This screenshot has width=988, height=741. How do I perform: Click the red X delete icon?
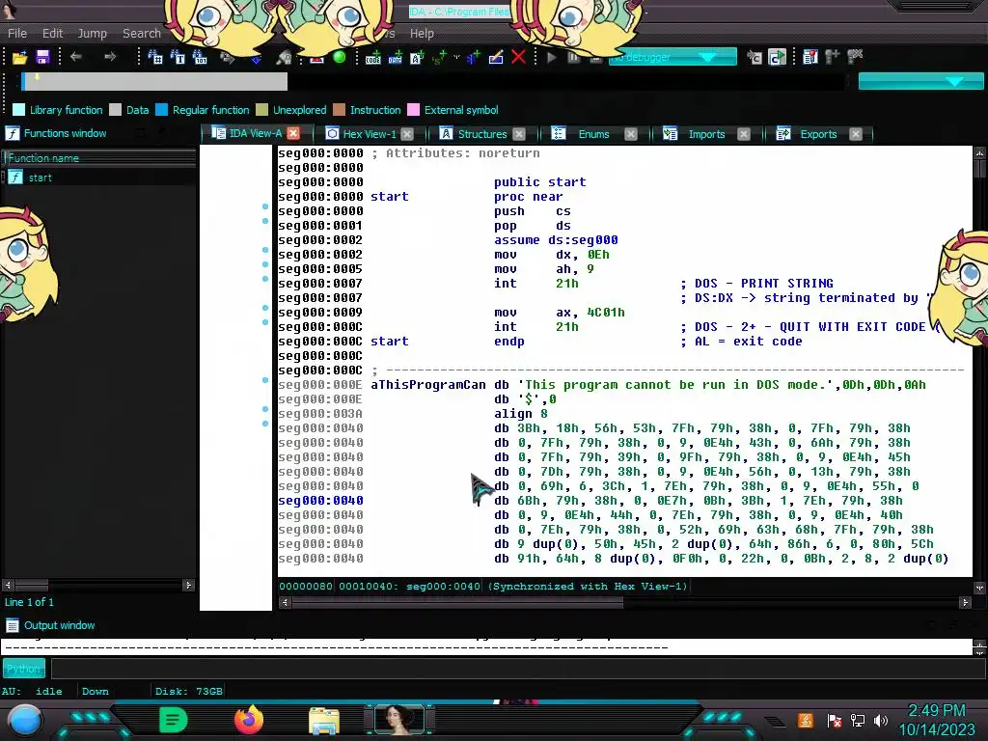518,57
